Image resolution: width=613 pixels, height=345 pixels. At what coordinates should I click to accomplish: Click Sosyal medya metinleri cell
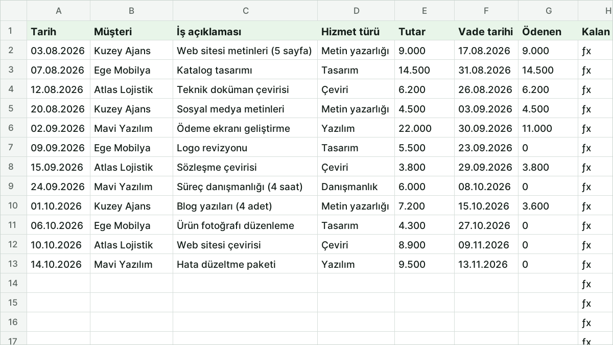[245, 109]
